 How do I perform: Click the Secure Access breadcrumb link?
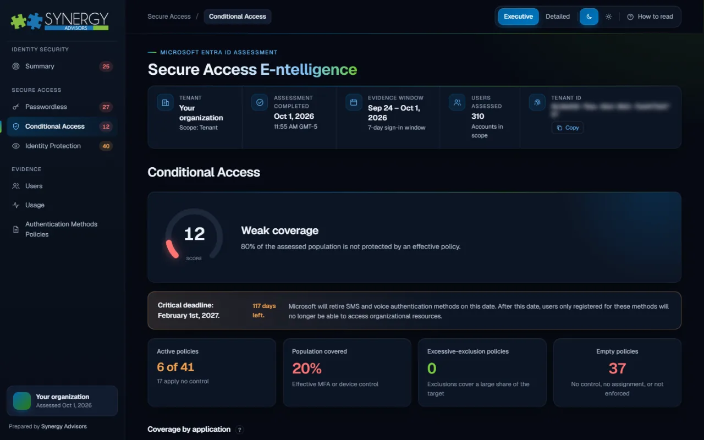click(x=169, y=16)
